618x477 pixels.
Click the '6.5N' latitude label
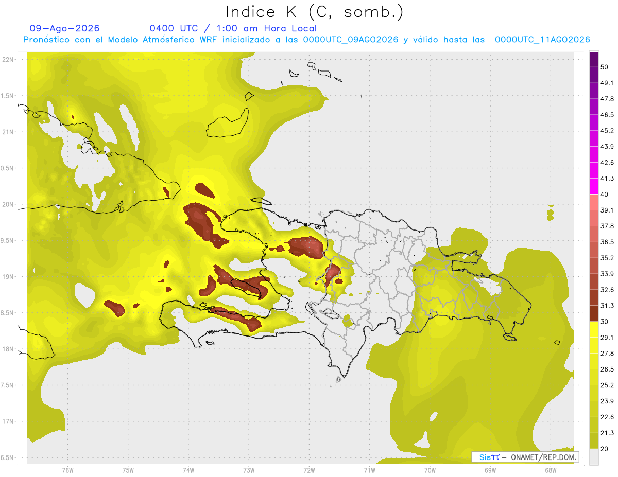coord(7,457)
